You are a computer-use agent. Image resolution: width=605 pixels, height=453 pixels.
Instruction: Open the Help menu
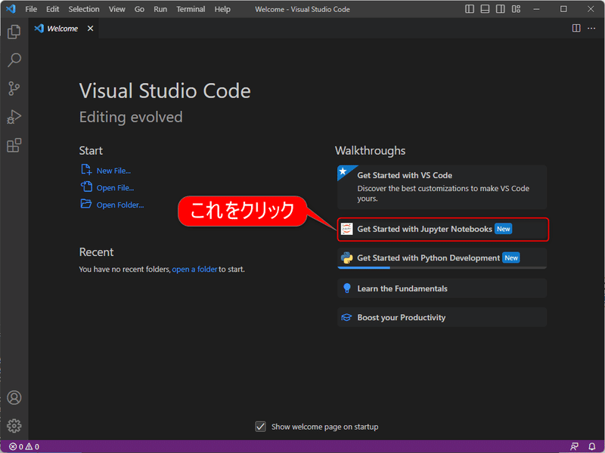tap(222, 9)
